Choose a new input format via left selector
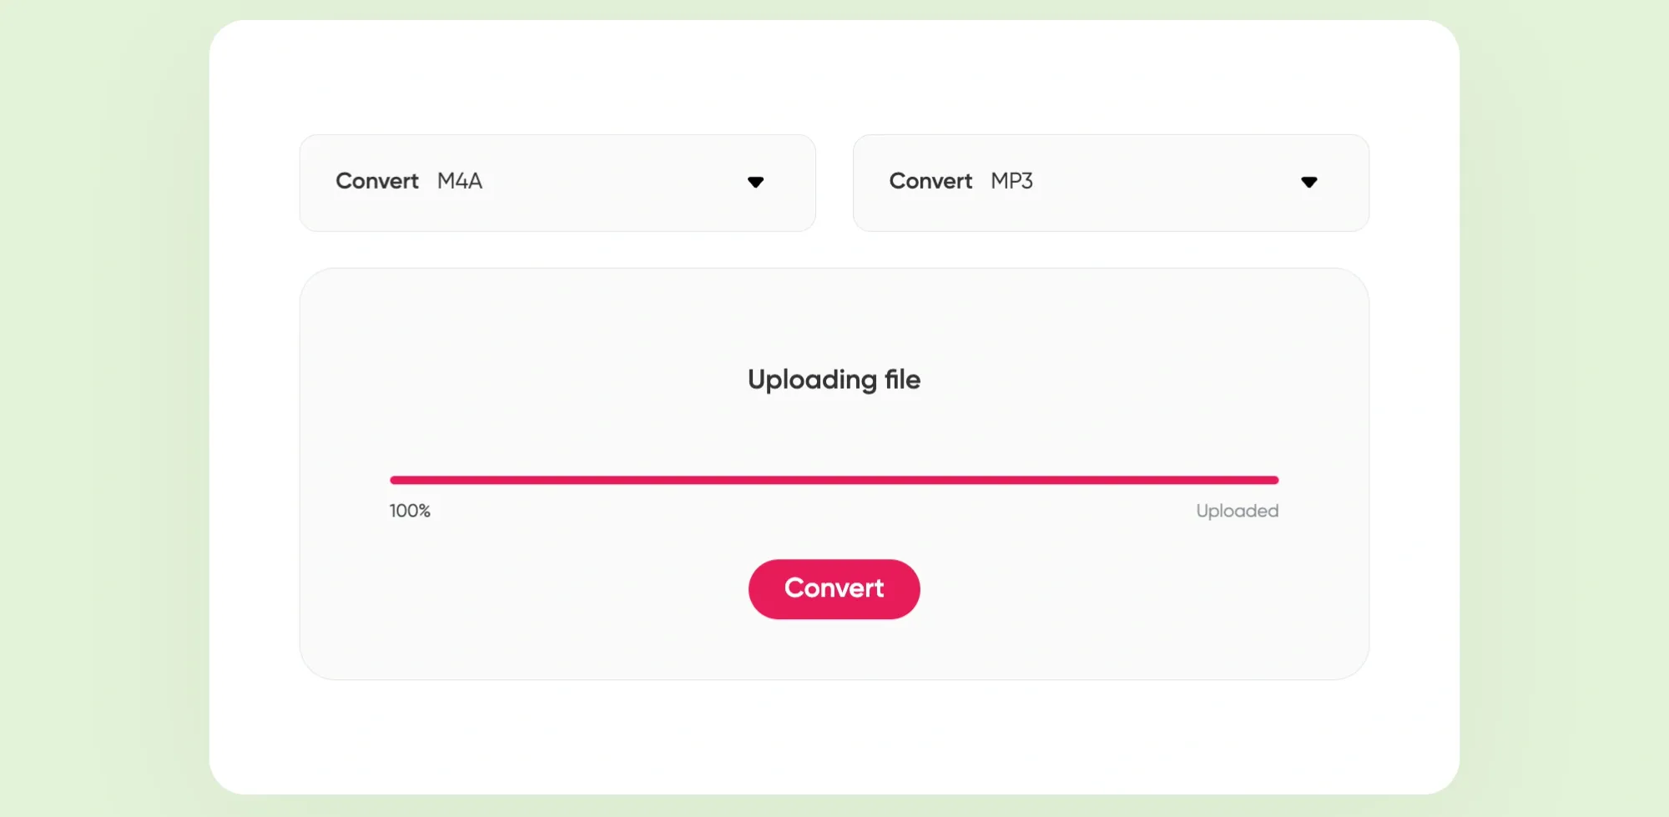Image resolution: width=1669 pixels, height=817 pixels. [557, 182]
